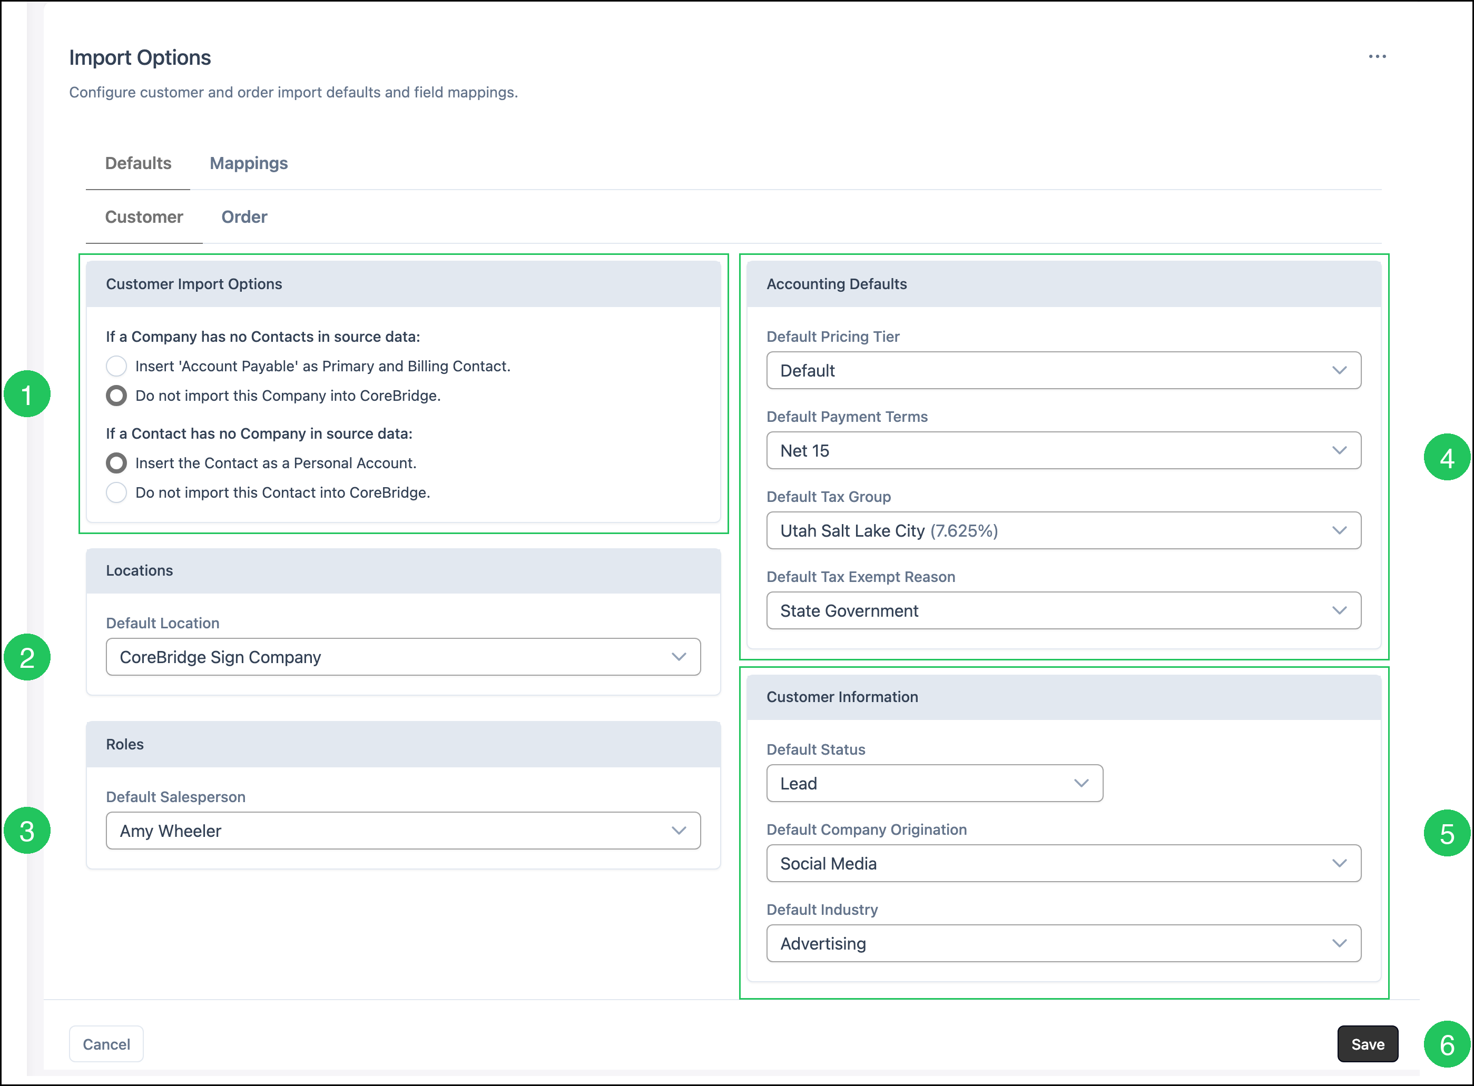Screen dimensions: 1474x1086
Task: Expand the Default Status dropdown
Action: 935,784
